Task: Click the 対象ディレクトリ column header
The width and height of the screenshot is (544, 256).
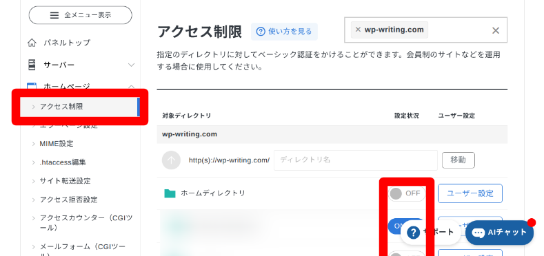Action: (x=187, y=116)
